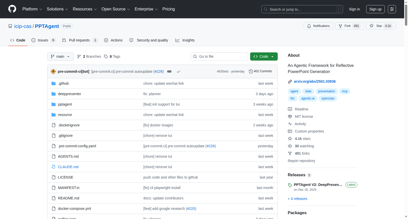Viewport: 408px width, 219px height.
Task: Open the AGENTS.md file
Action: (x=68, y=156)
